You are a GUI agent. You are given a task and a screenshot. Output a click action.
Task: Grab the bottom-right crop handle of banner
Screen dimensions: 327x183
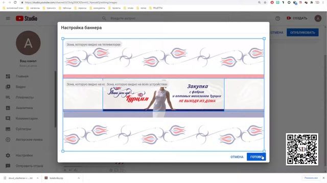pos(264,151)
